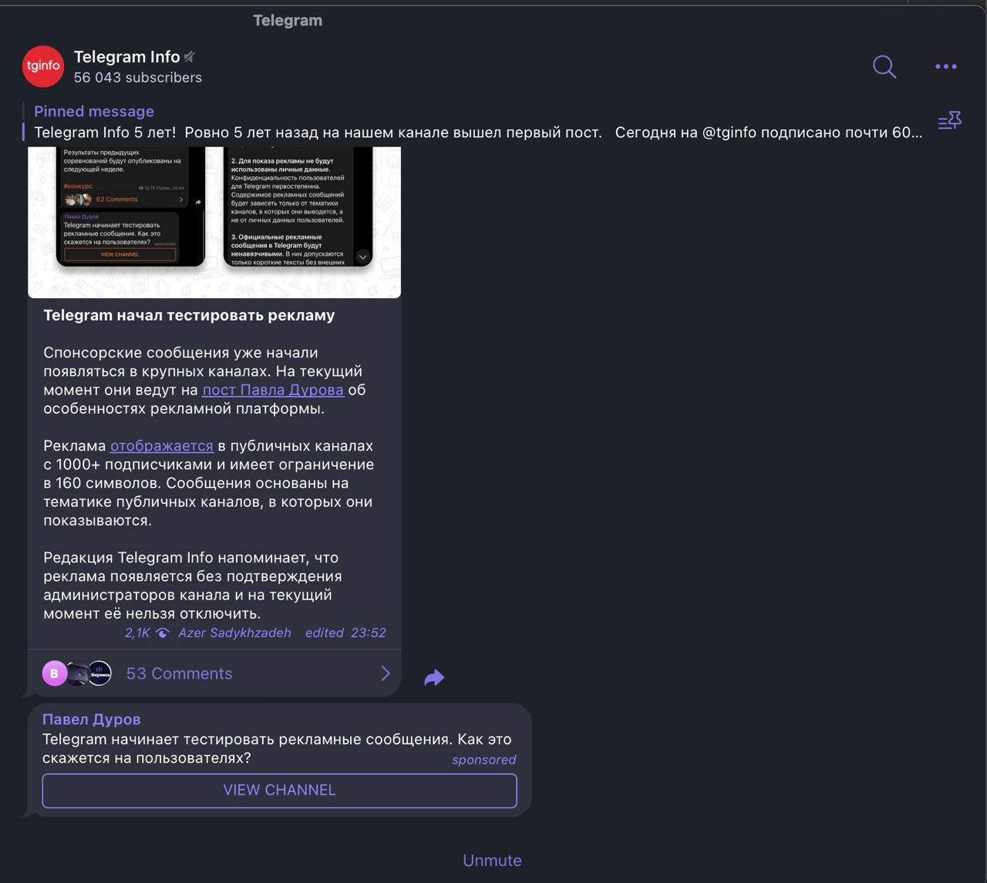Screen dimensions: 987x883
Task: Open the 53 Comments thread
Action: click(x=214, y=673)
